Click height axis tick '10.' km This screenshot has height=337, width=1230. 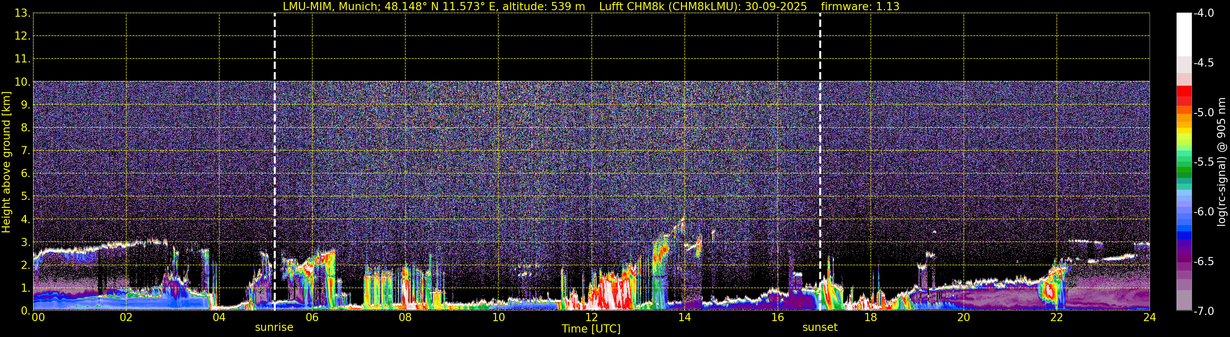coord(22,82)
